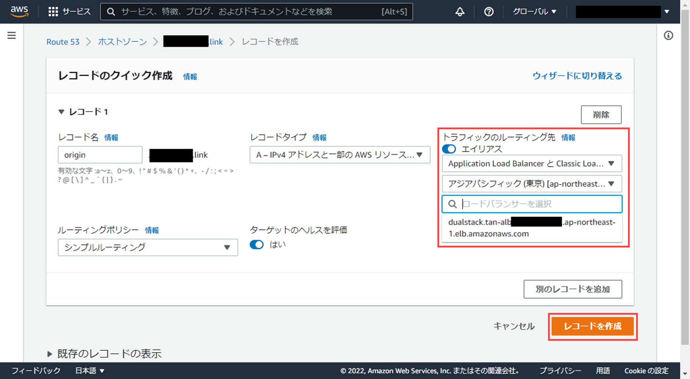Click the Route 53 breadcrumb link

click(x=63, y=42)
